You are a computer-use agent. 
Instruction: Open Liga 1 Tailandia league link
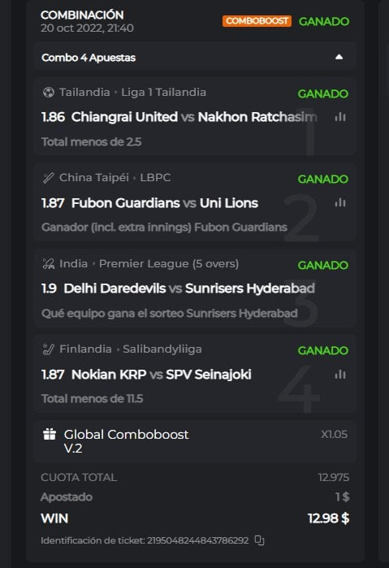163,93
